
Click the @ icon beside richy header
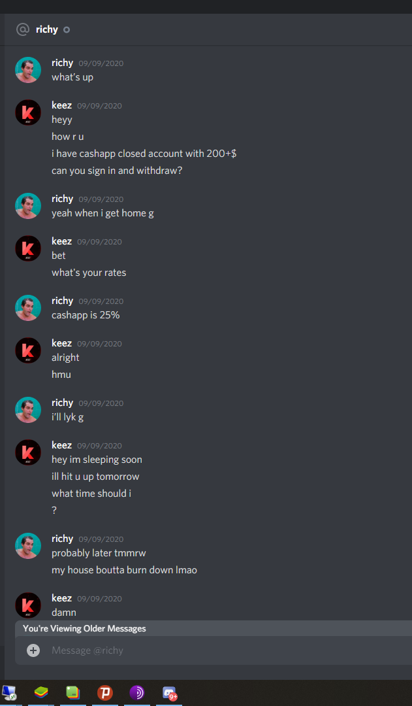pyautogui.click(x=22, y=29)
